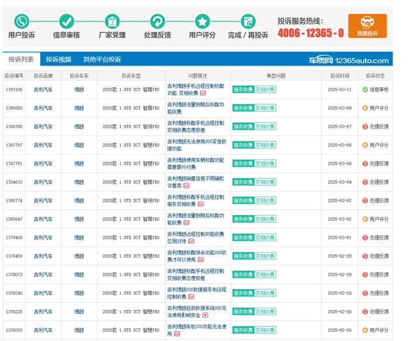Click complaint number 1388788
Image resolution: width=410 pixels, height=341 pixels.
pyautogui.click(x=14, y=127)
